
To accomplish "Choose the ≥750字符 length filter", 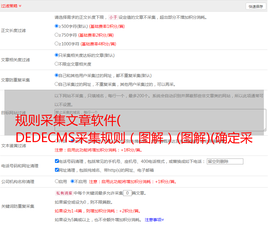I will 57,35.
